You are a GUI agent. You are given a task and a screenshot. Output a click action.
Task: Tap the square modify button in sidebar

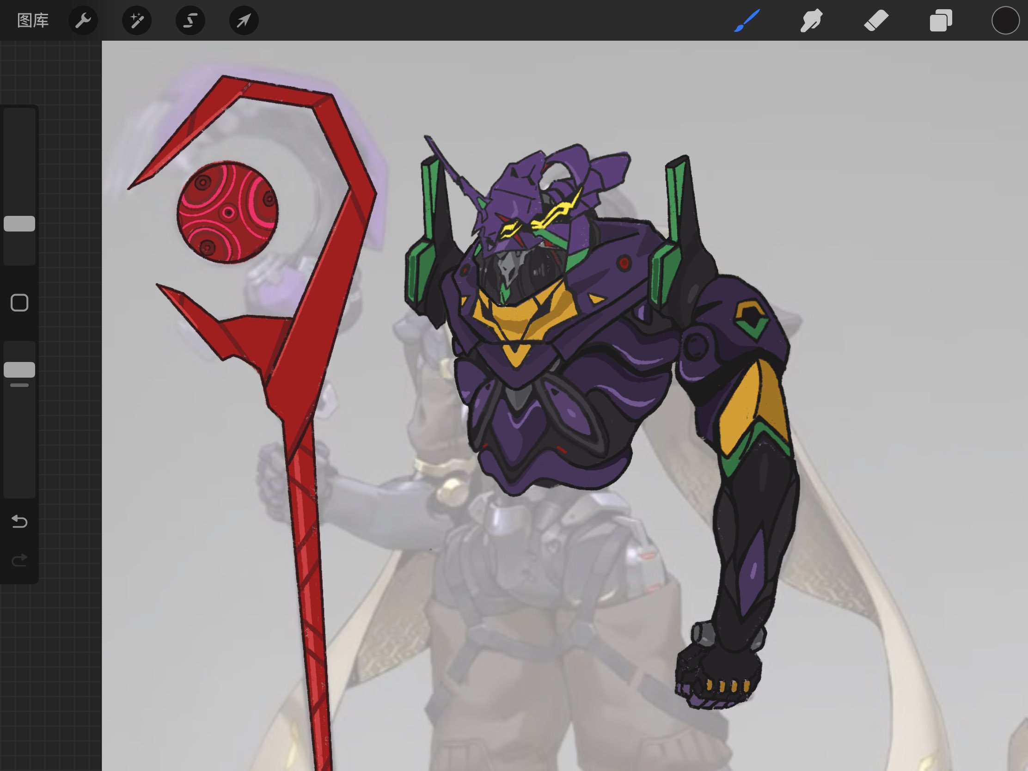(19, 303)
